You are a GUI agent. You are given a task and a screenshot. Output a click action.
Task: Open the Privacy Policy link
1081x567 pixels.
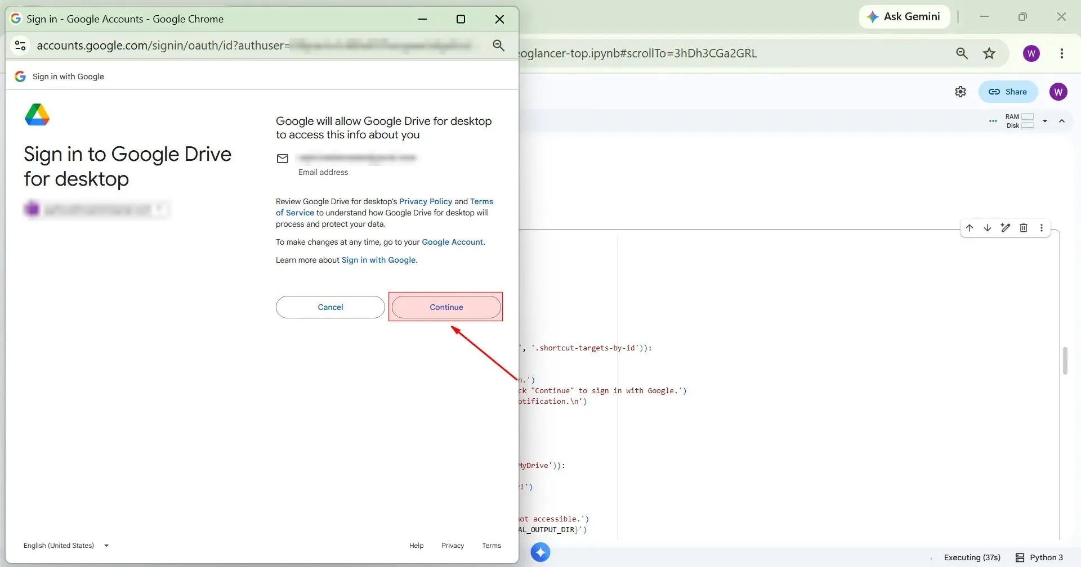[x=426, y=201]
